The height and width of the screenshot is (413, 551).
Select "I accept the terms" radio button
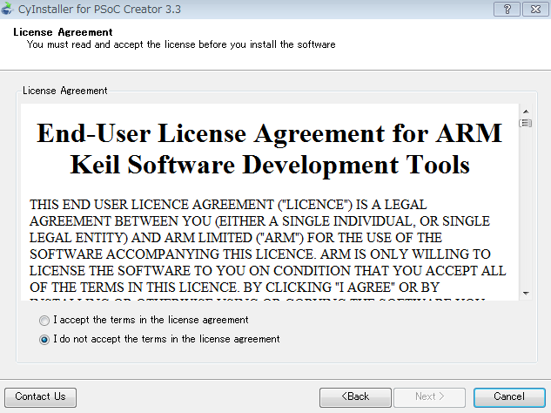click(44, 320)
